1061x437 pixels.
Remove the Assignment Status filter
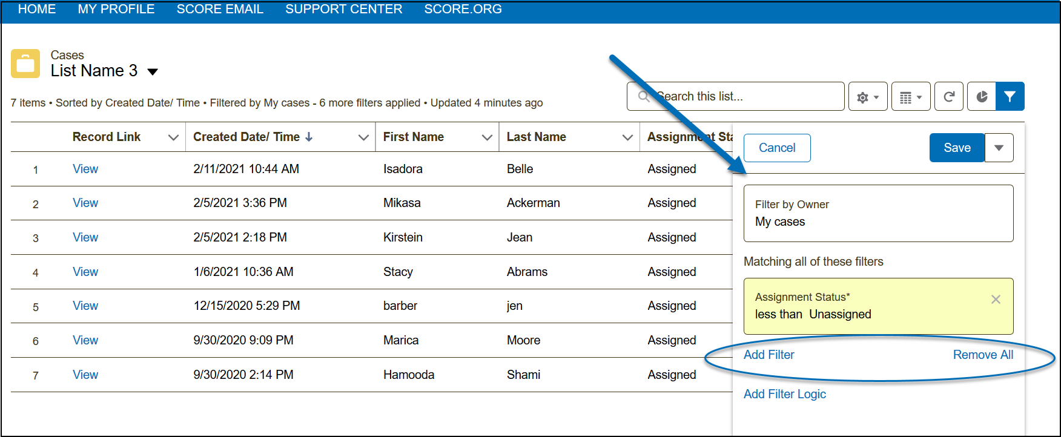[x=996, y=300]
